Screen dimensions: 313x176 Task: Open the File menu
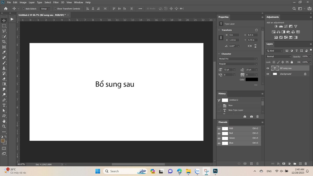[x=9, y=2]
